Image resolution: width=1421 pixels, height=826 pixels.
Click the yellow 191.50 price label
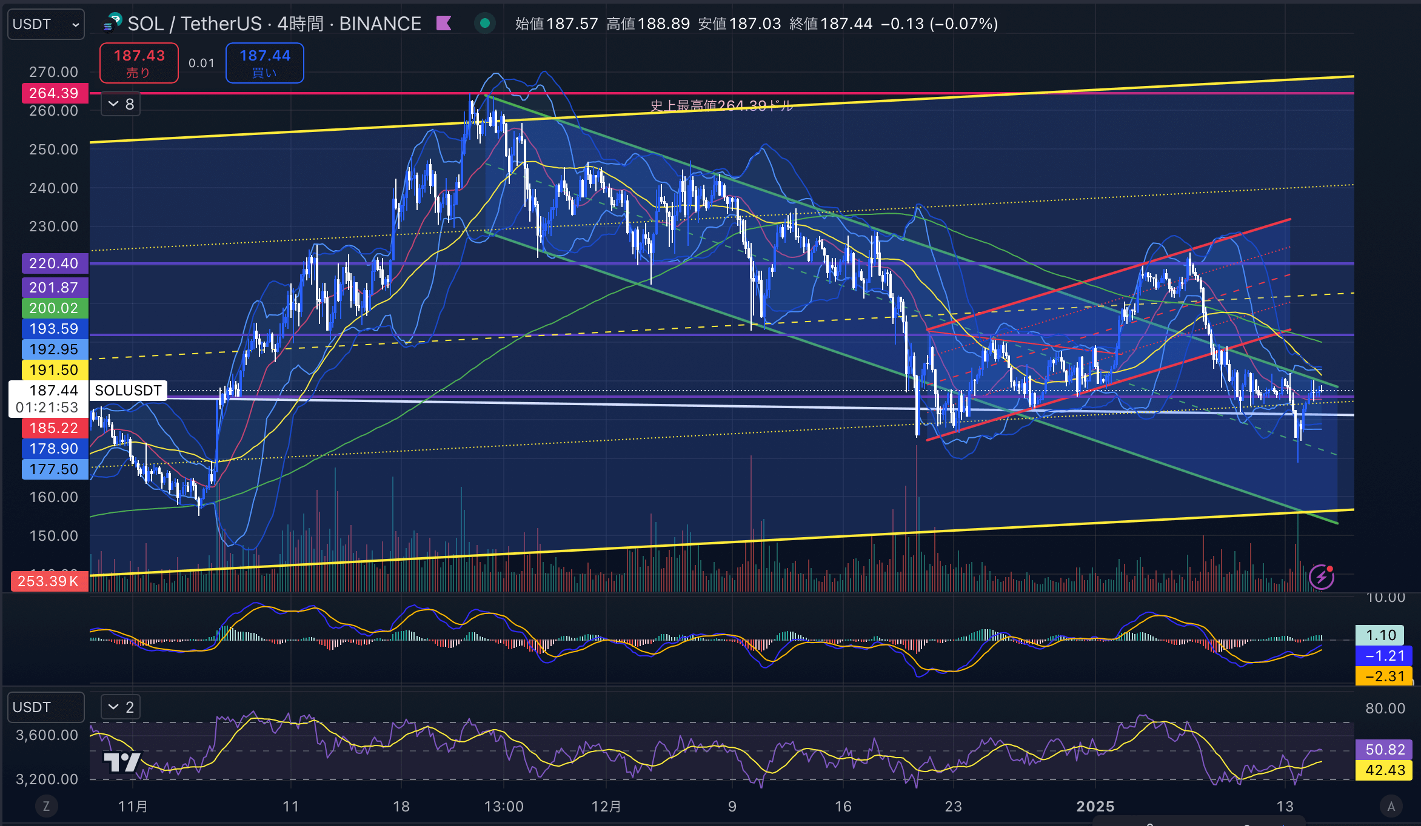[x=55, y=370]
